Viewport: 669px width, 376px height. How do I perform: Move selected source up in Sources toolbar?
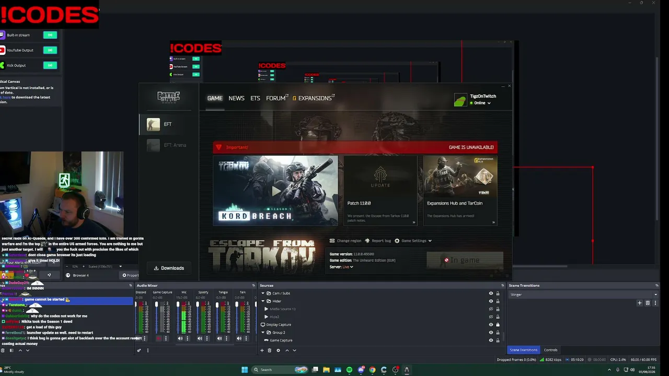[x=286, y=350]
